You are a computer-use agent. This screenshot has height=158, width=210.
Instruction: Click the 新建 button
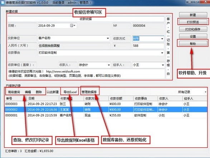pos(193,15)
